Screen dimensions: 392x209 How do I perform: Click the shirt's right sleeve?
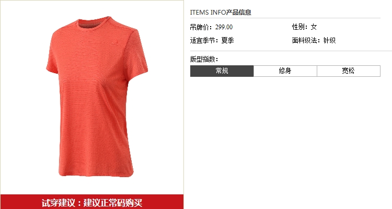[x=137, y=57]
